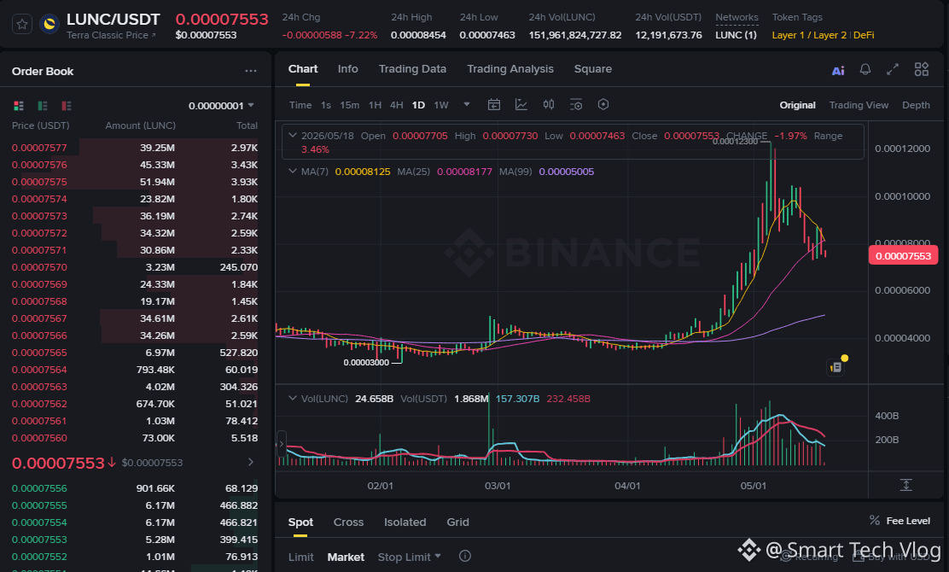Click ask price 0.00007565

(x=39, y=353)
